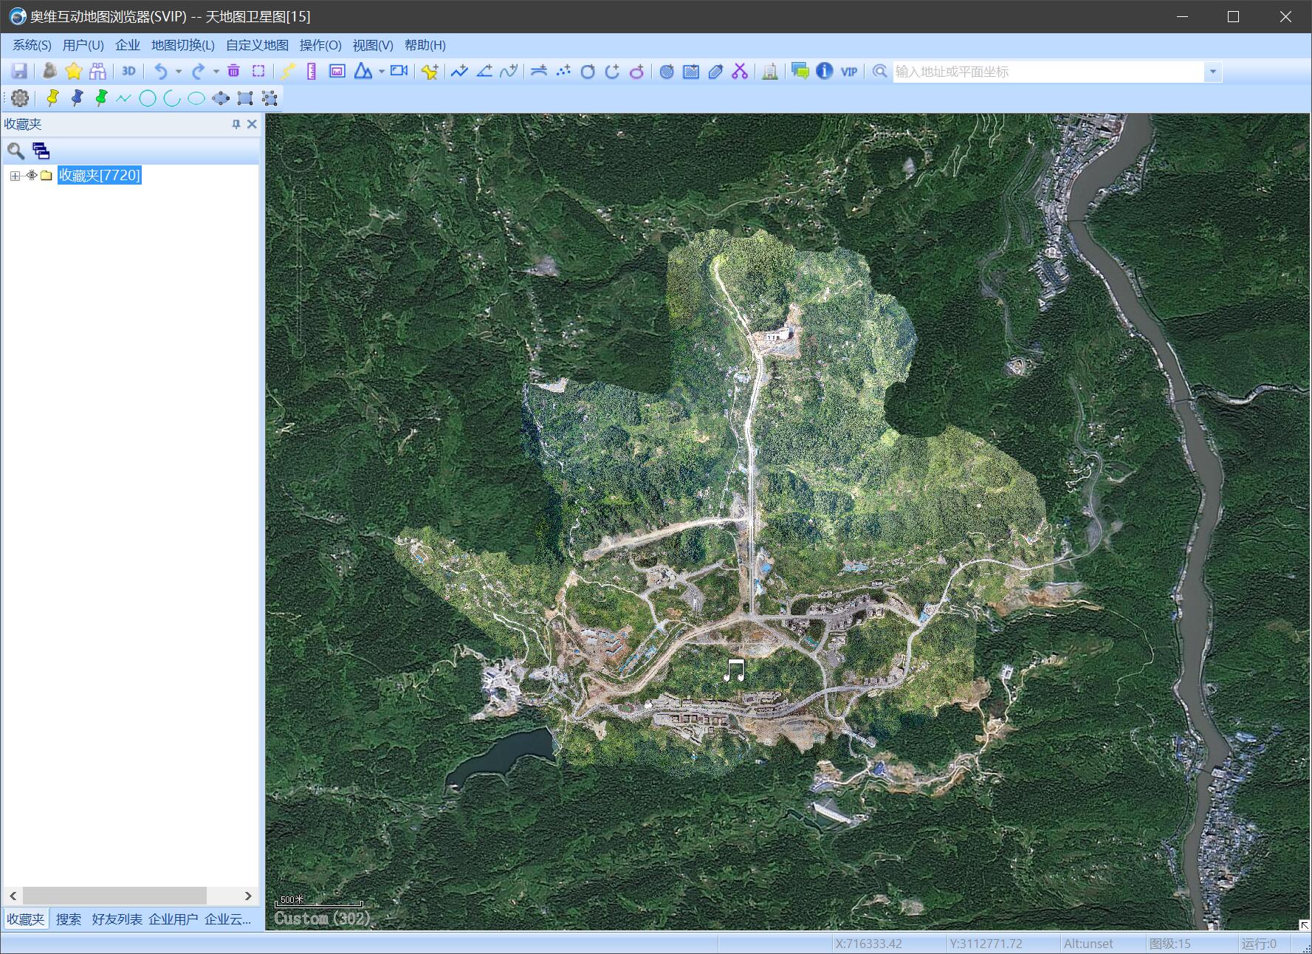Select the add curve tool
Image resolution: width=1312 pixels, height=954 pixels.
(509, 71)
